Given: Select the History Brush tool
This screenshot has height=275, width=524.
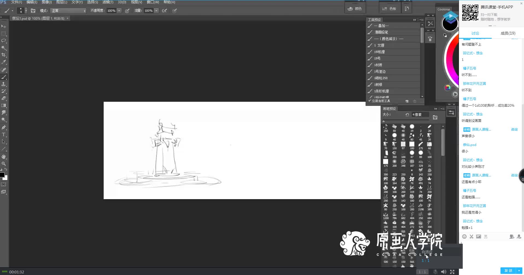Looking at the screenshot, I should 4,91.
